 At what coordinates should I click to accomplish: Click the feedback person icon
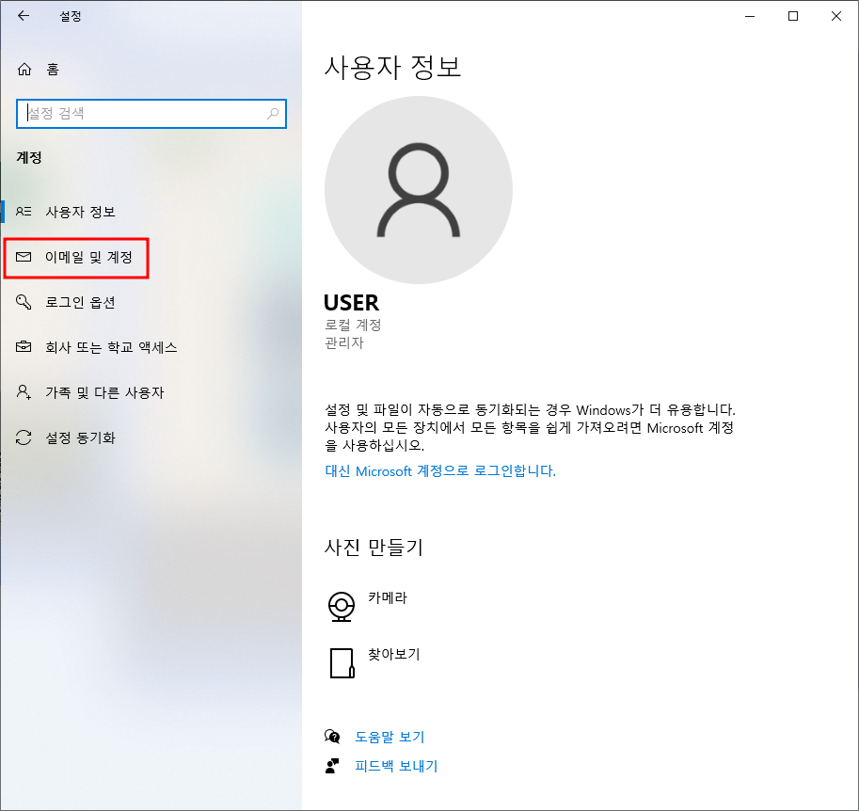pos(332,766)
